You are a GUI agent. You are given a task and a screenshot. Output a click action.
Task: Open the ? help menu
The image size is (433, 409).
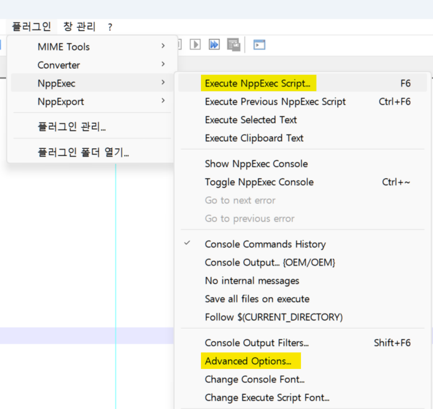pos(110,27)
